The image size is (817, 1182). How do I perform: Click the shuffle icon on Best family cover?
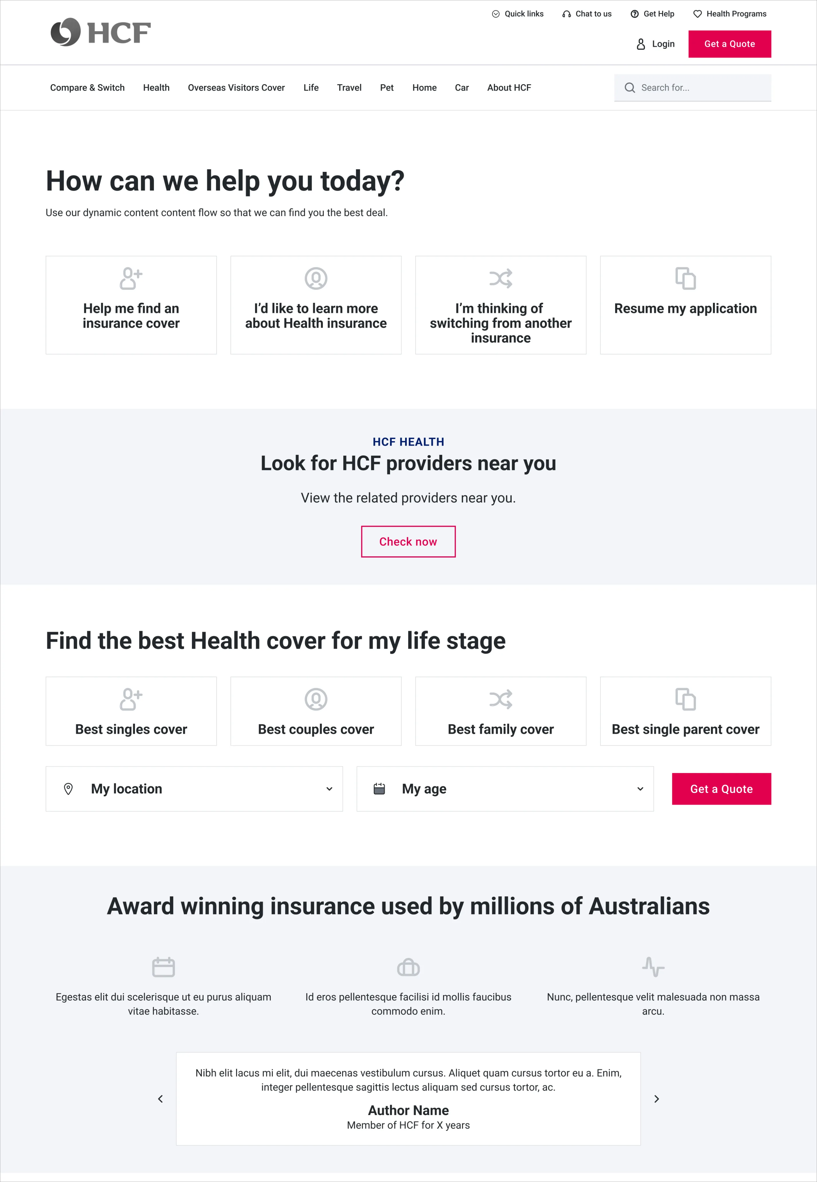coord(501,699)
